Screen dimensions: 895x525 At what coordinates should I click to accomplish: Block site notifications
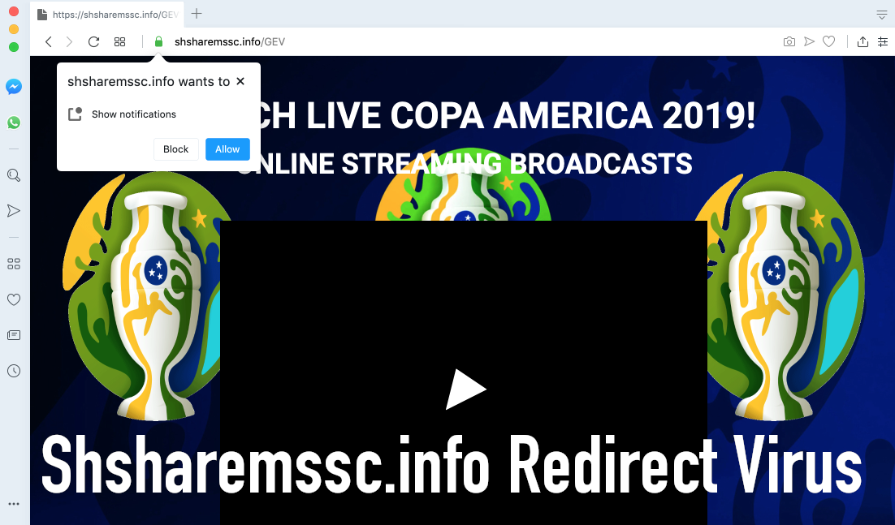[175, 148]
